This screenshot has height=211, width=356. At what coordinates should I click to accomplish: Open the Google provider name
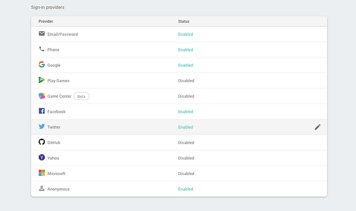tap(54, 65)
